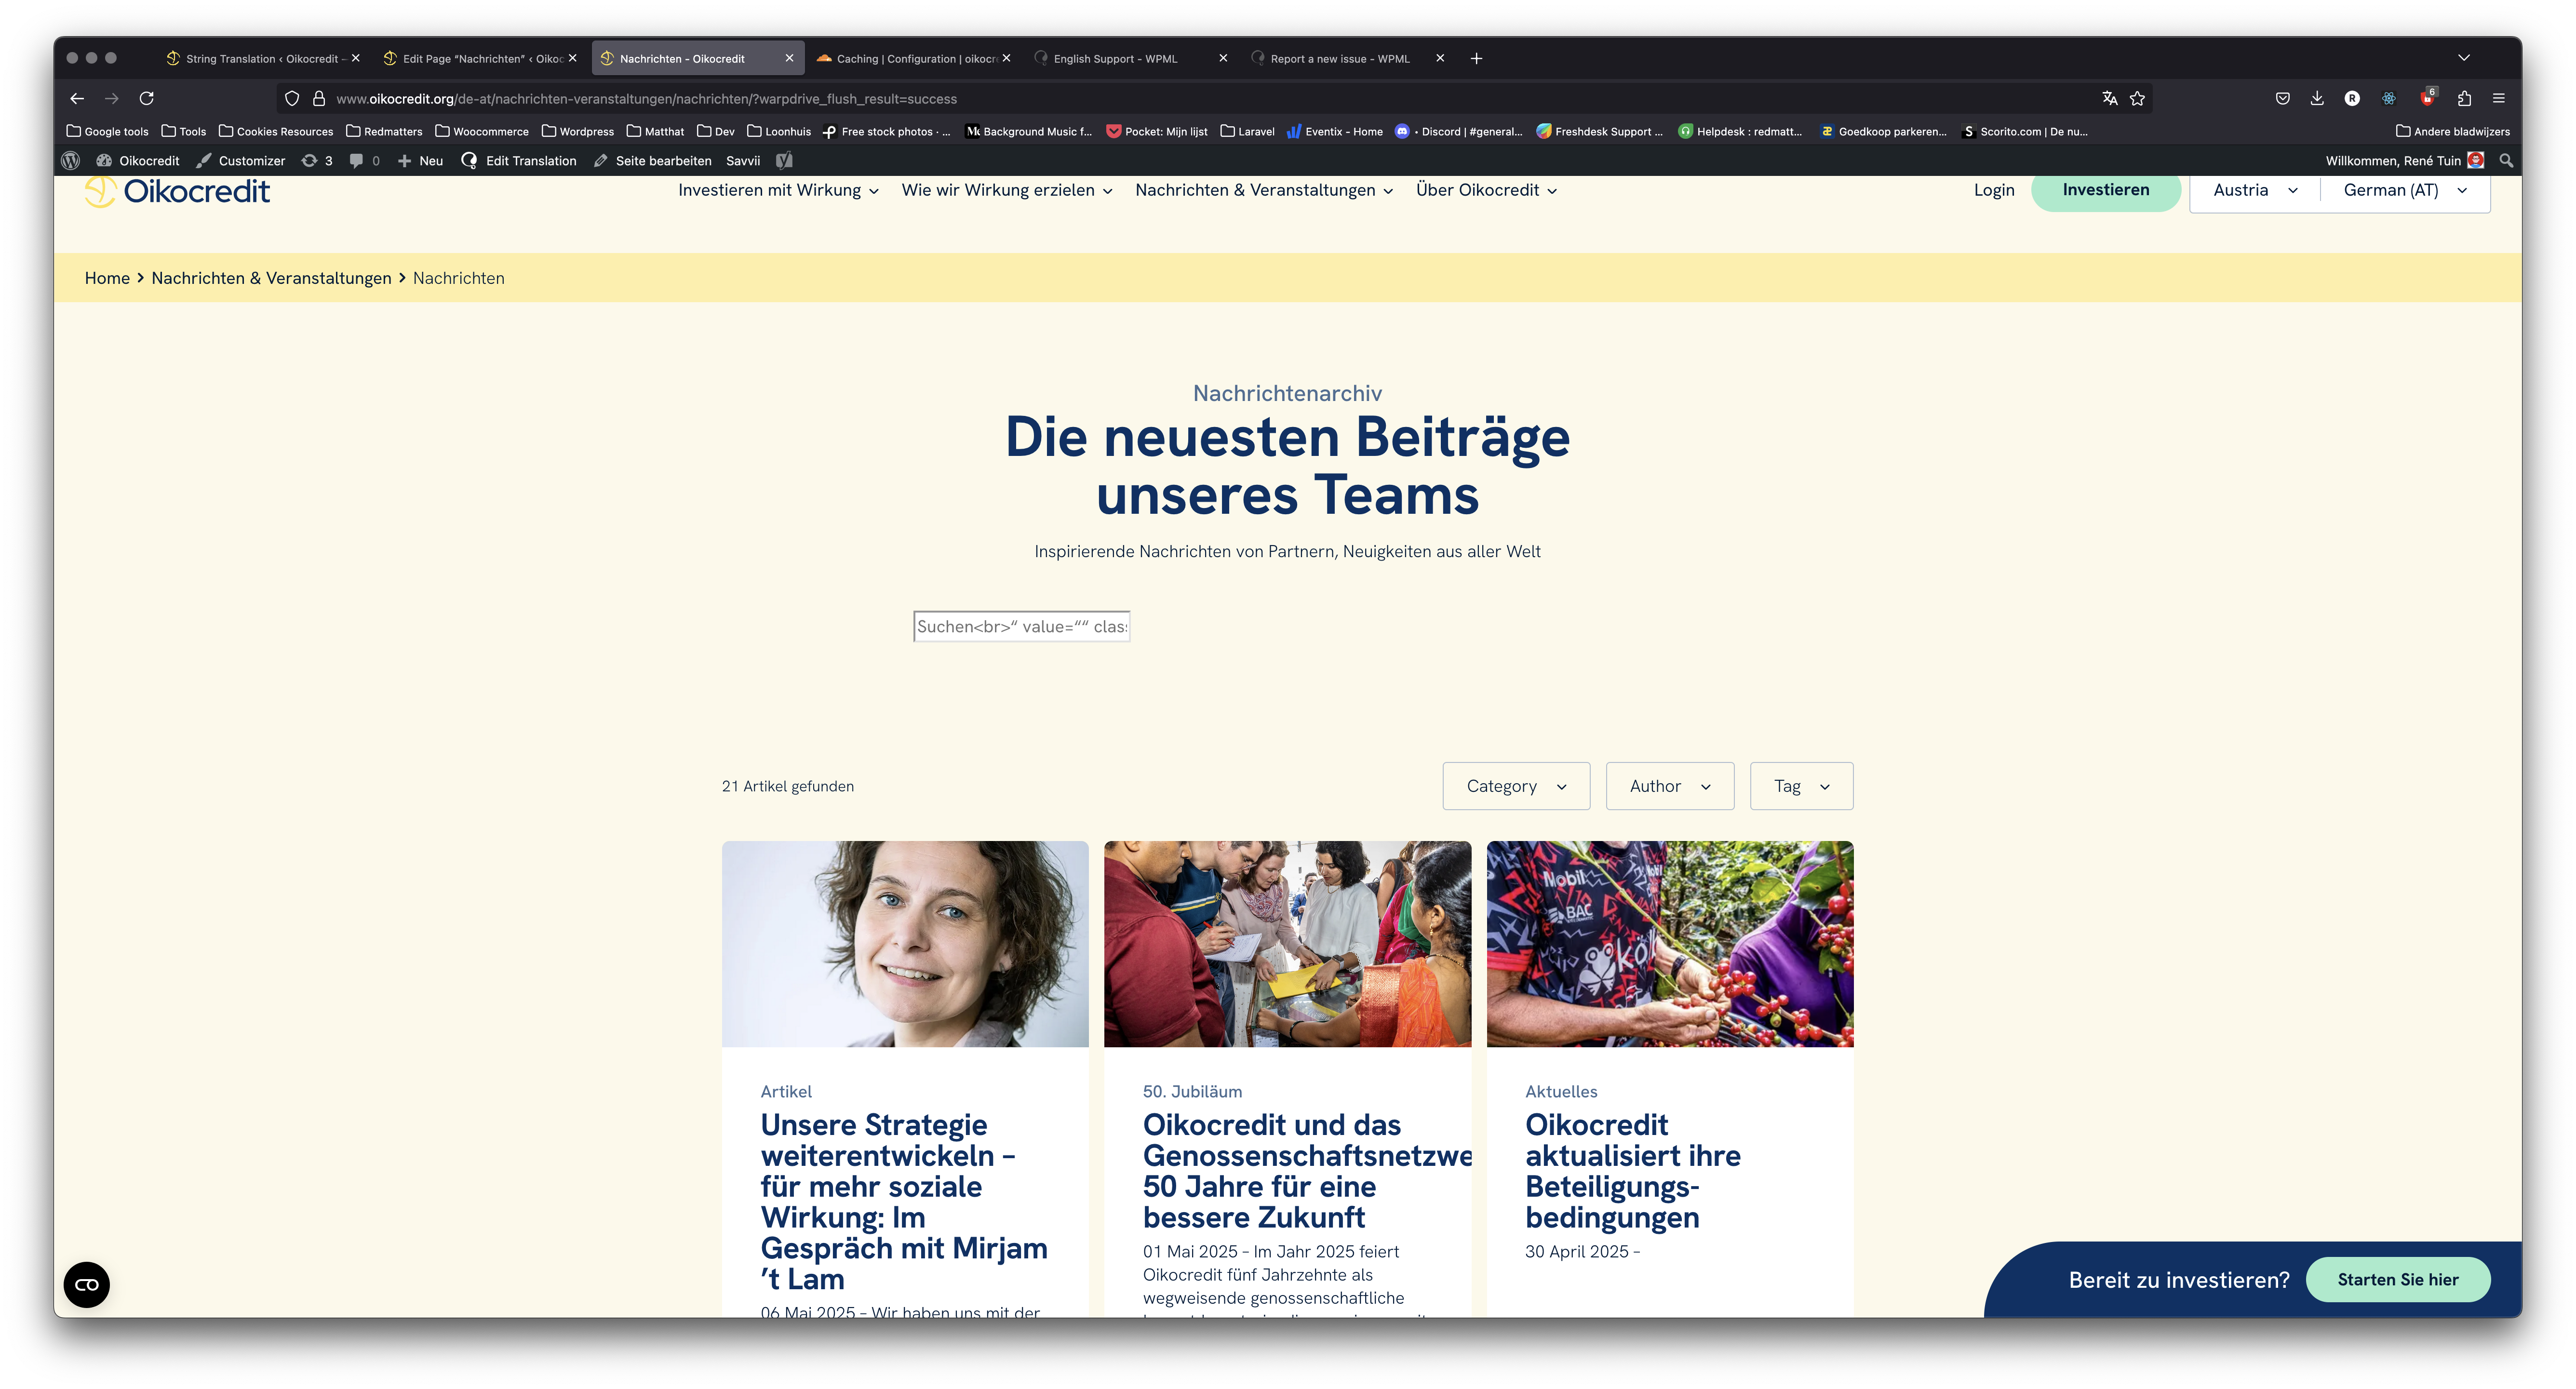Open React Developer Tools extension icon
Image resolution: width=2576 pixels, height=1389 pixels.
click(2389, 98)
